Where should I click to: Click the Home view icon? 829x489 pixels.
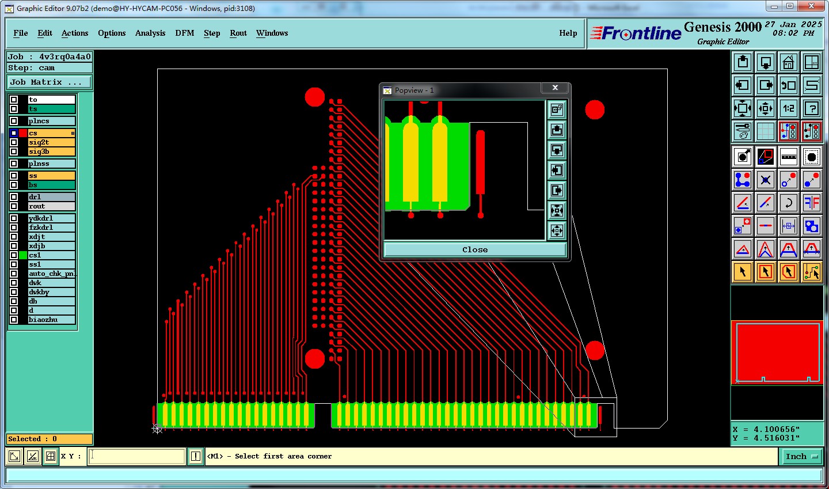click(x=789, y=62)
